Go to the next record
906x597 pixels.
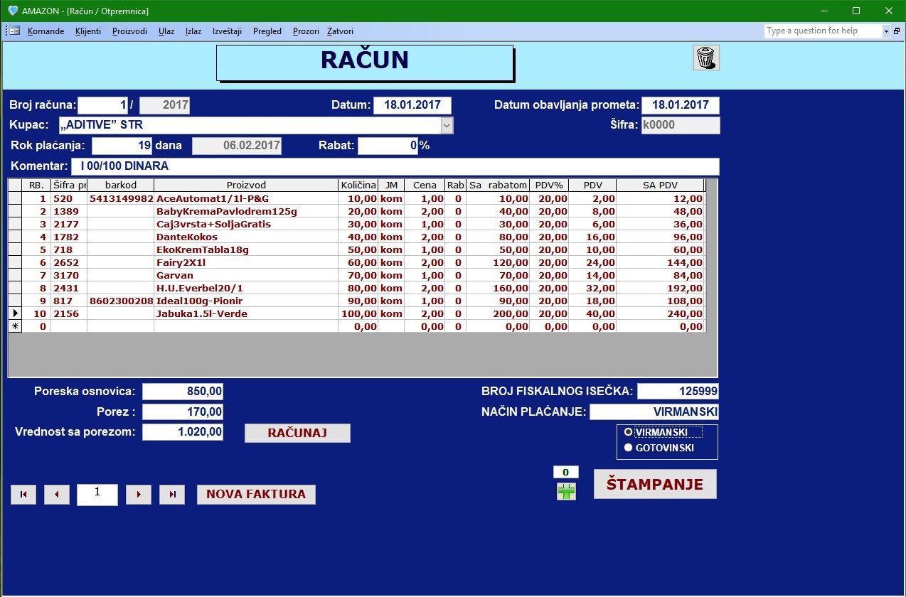139,495
